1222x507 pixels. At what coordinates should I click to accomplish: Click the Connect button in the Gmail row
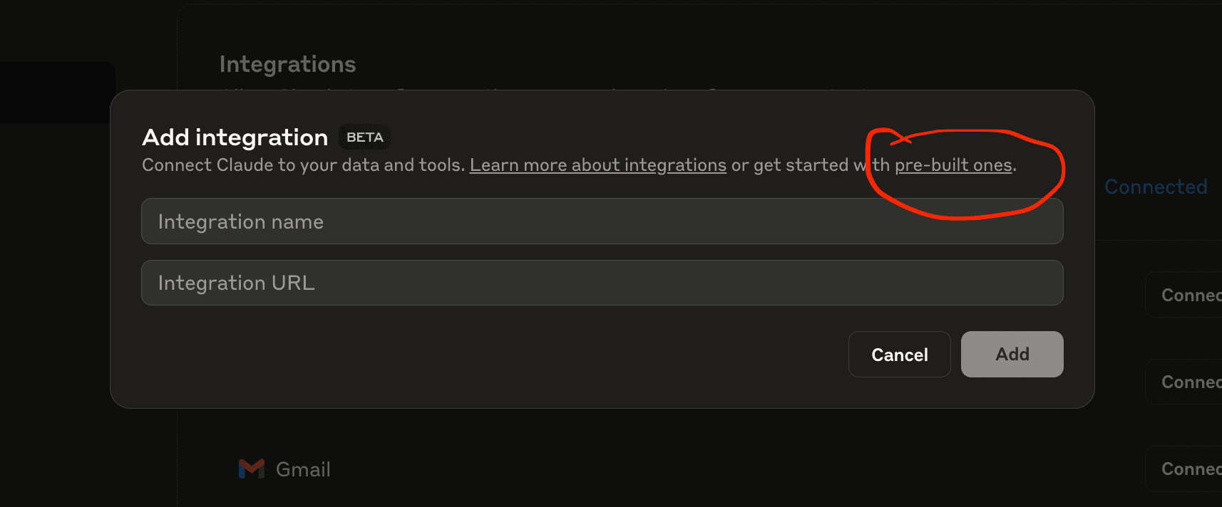point(1185,469)
